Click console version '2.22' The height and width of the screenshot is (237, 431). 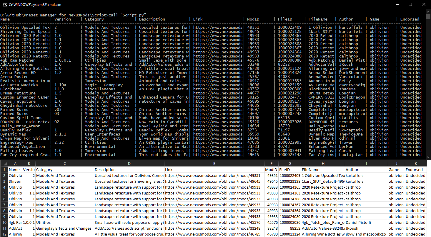(x=59, y=142)
